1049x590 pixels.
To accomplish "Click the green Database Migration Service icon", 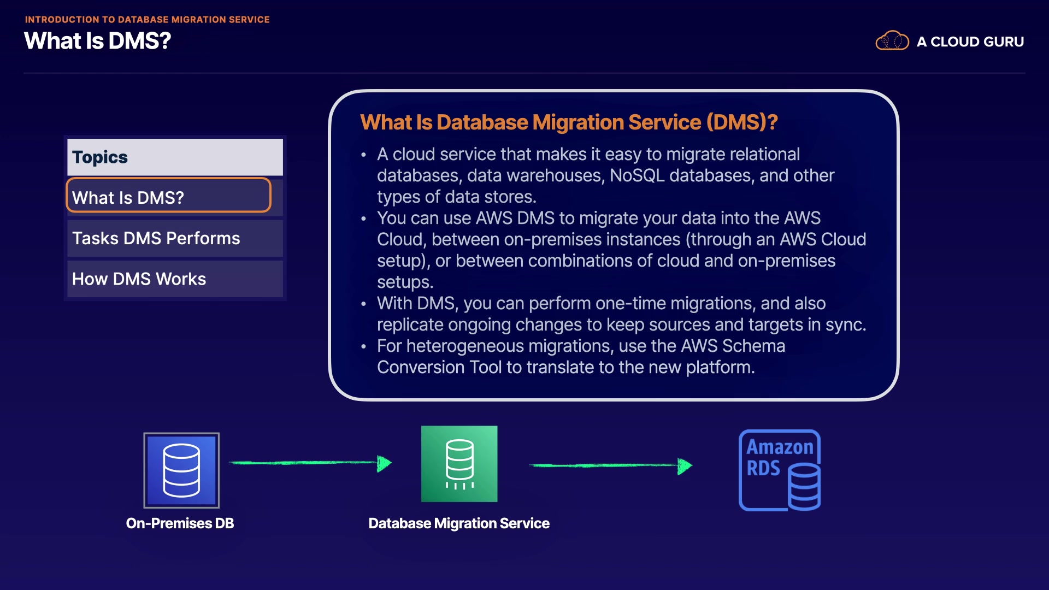I will [459, 464].
